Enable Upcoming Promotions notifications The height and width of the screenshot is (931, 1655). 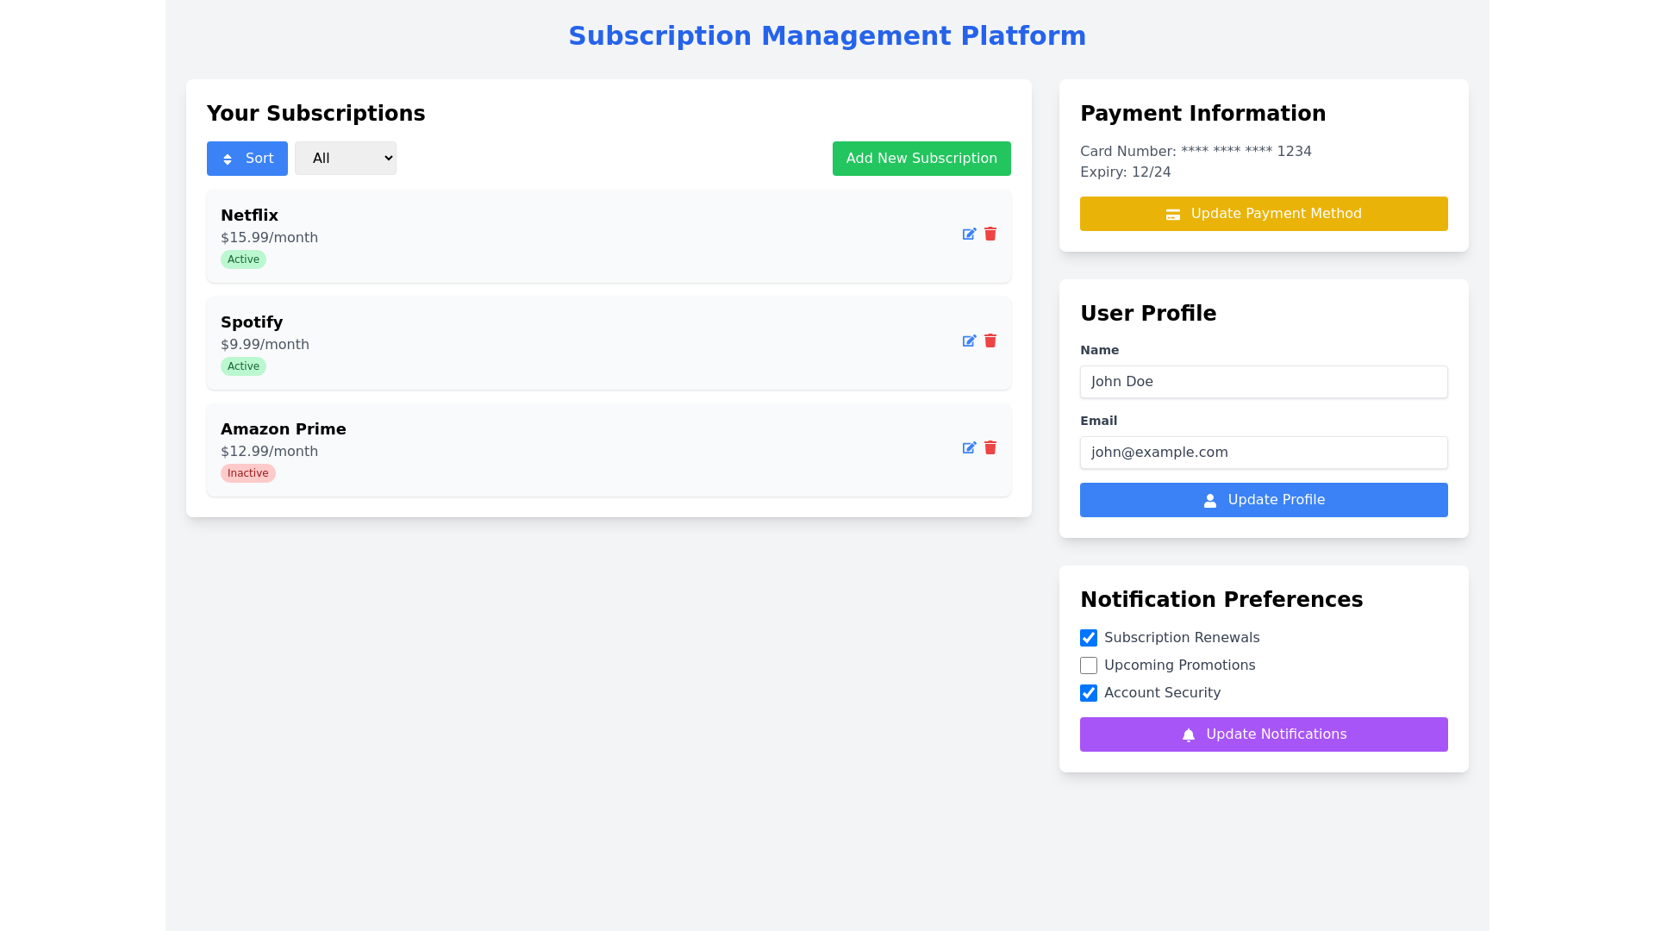point(1089,665)
